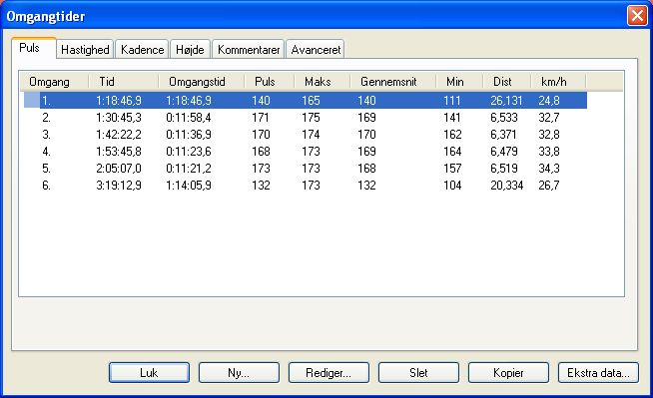Viewport: 653px width, 398px height.
Task: Click distance value 26,131
Action: (506, 101)
